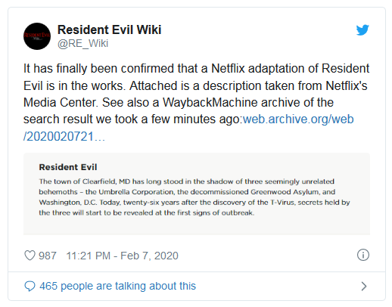Visit the @RE_Wiki handle
The image size is (392, 307).
[x=82, y=43]
